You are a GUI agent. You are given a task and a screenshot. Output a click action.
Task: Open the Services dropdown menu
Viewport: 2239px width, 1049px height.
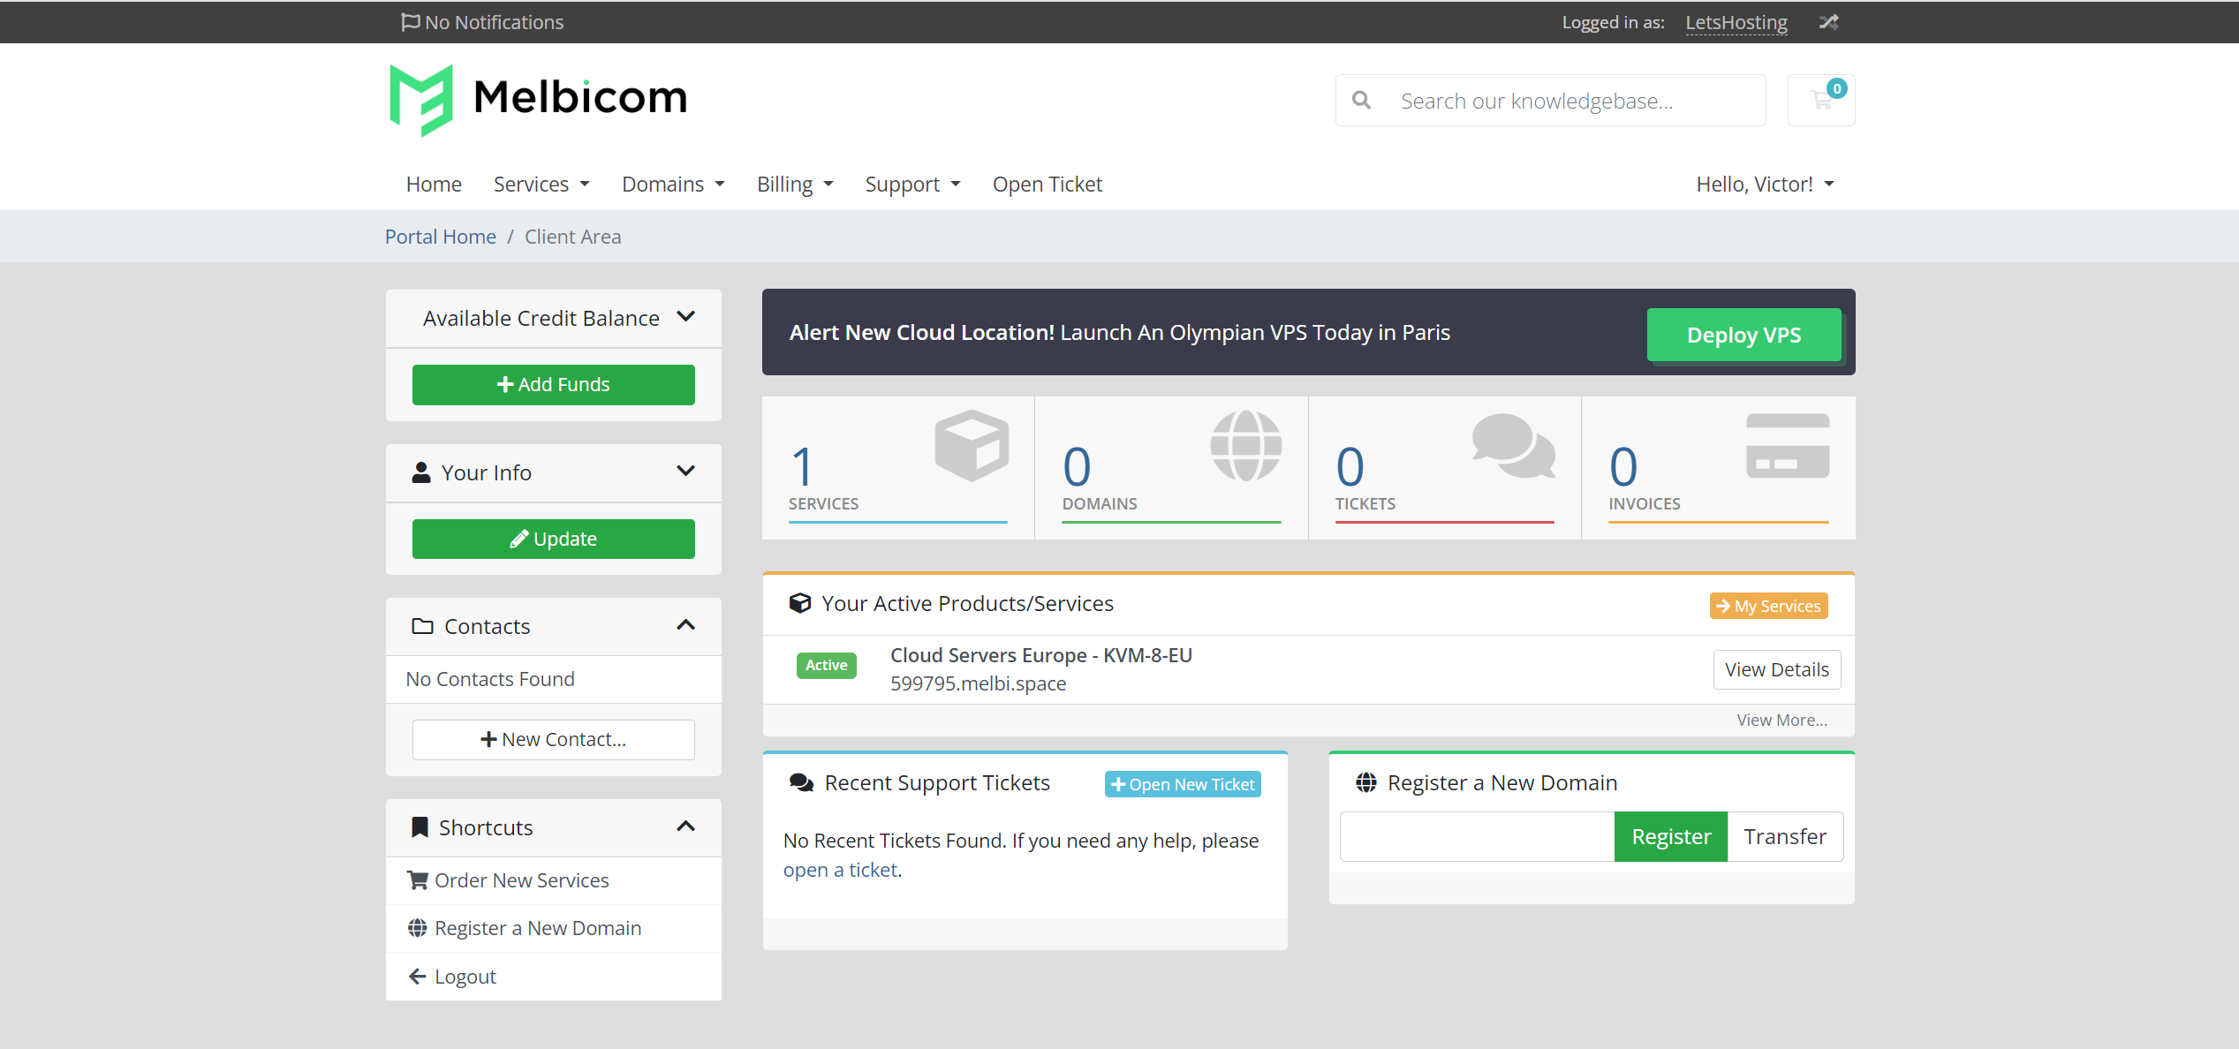541,184
